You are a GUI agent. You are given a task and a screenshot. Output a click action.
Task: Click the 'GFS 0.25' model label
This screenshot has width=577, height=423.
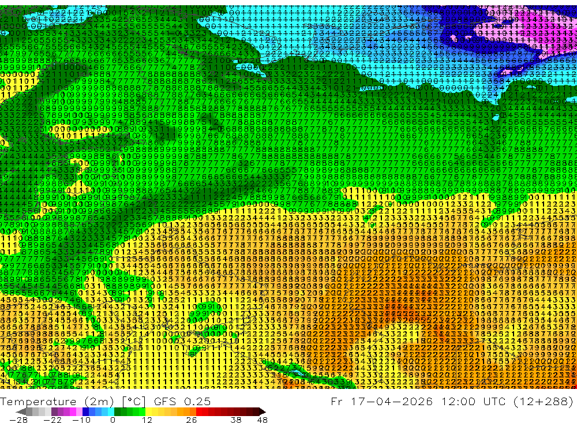pyautogui.click(x=182, y=402)
